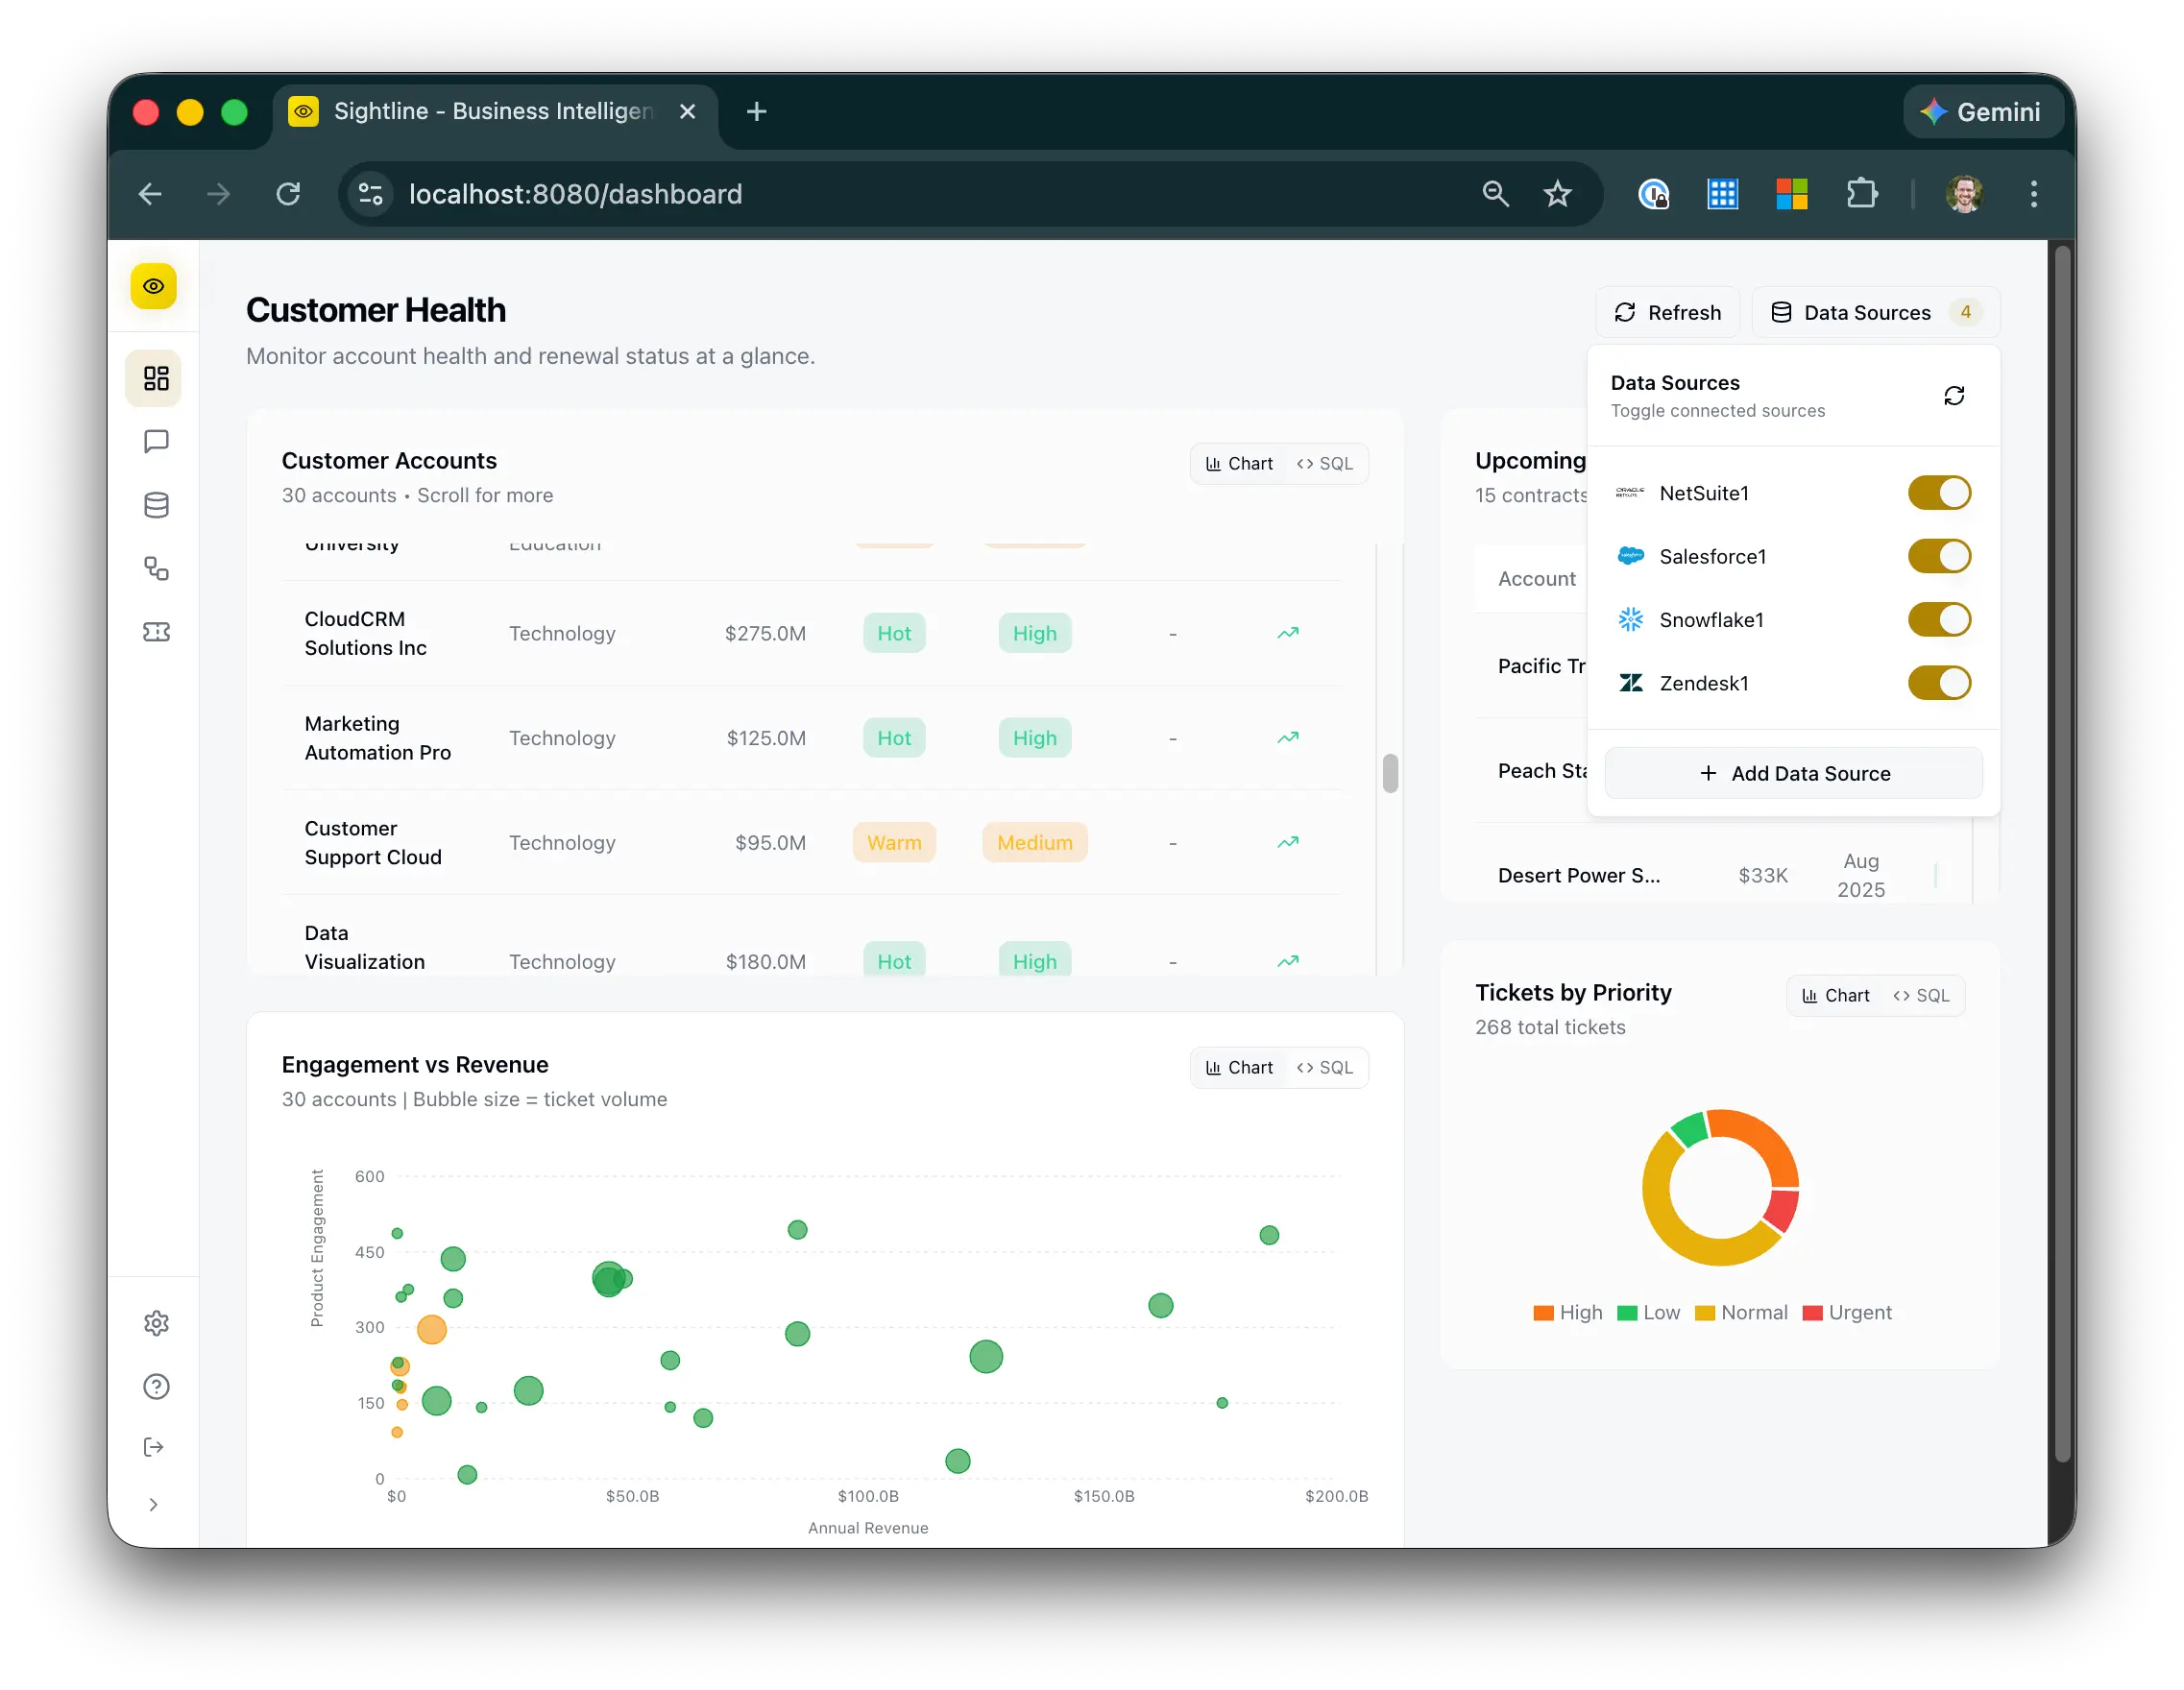Open the chat bubble icon in sidebar
The width and height of the screenshot is (2184, 1690).
pos(156,441)
